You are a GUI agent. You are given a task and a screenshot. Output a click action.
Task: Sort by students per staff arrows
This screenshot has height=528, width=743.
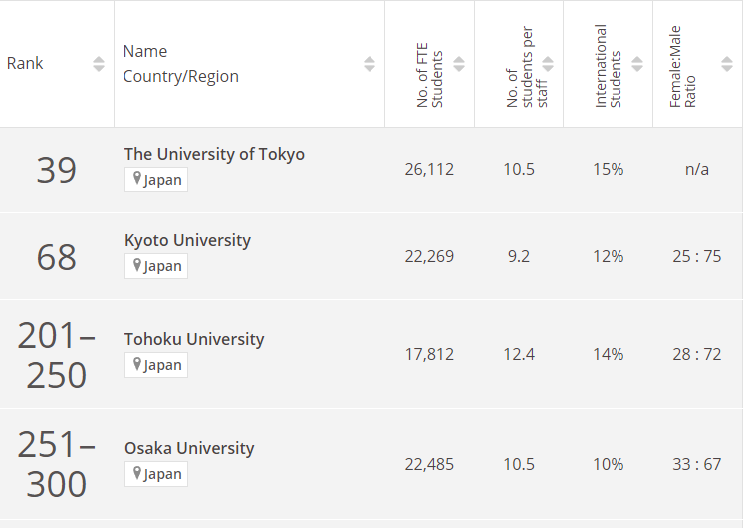click(548, 64)
